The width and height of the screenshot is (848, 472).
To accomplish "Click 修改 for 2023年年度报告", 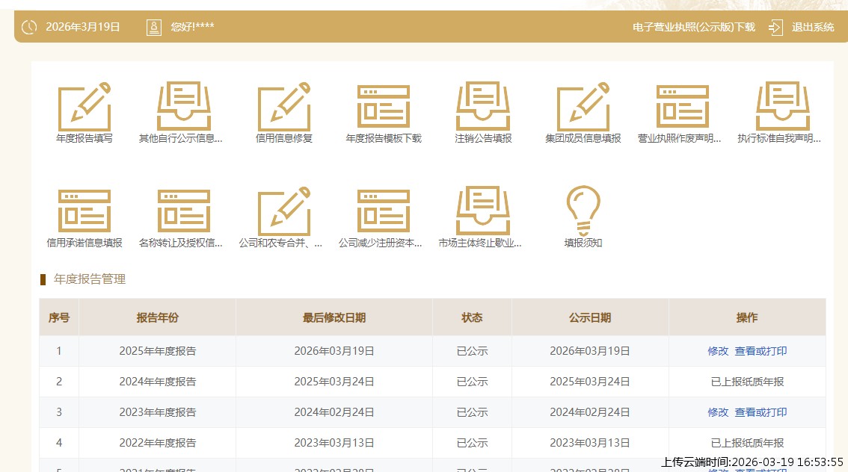I will (718, 412).
